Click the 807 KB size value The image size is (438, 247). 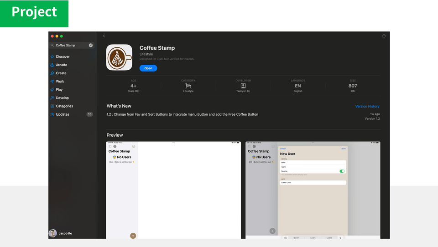[x=353, y=86]
